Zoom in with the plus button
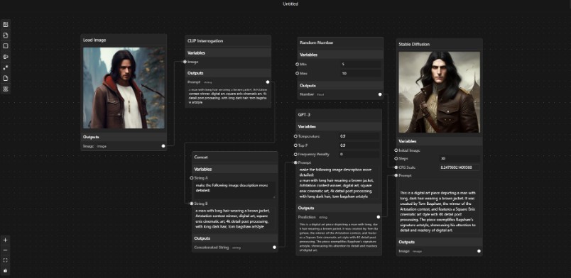 pos(5,240)
